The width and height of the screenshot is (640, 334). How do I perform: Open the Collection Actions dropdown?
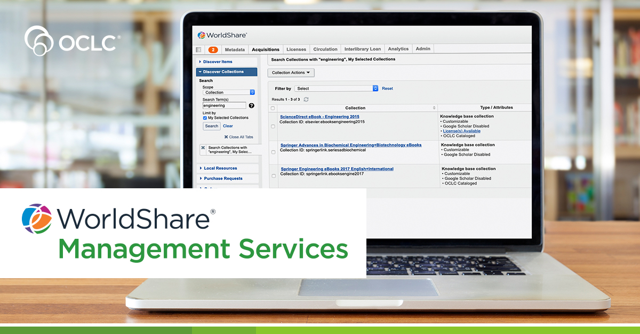tap(291, 72)
